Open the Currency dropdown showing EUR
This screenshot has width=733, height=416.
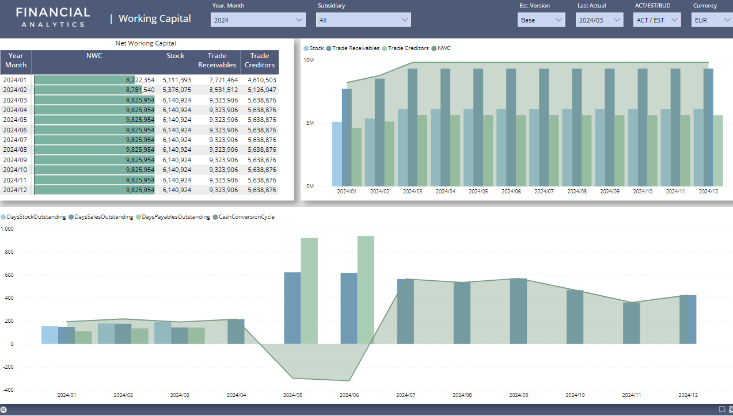(x=712, y=20)
